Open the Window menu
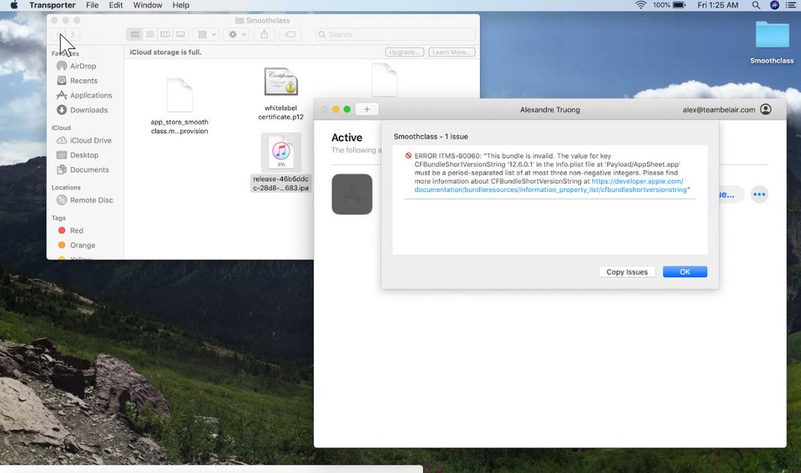 (148, 5)
